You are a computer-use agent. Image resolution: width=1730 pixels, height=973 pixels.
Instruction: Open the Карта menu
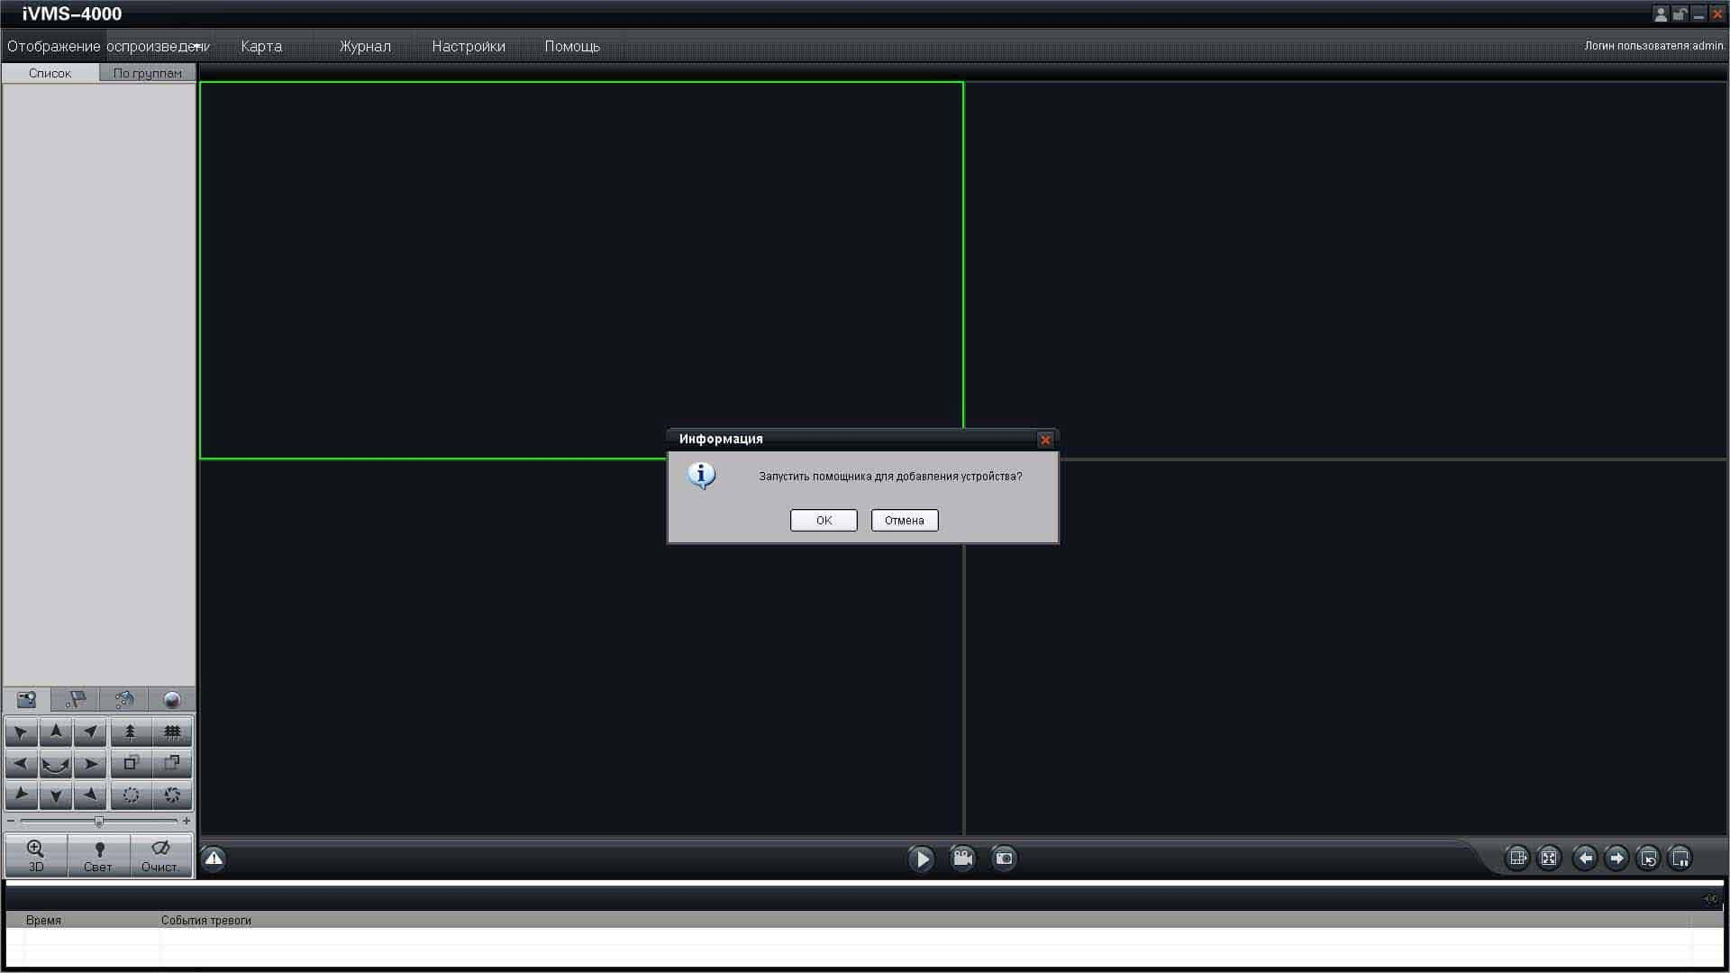tap(261, 46)
